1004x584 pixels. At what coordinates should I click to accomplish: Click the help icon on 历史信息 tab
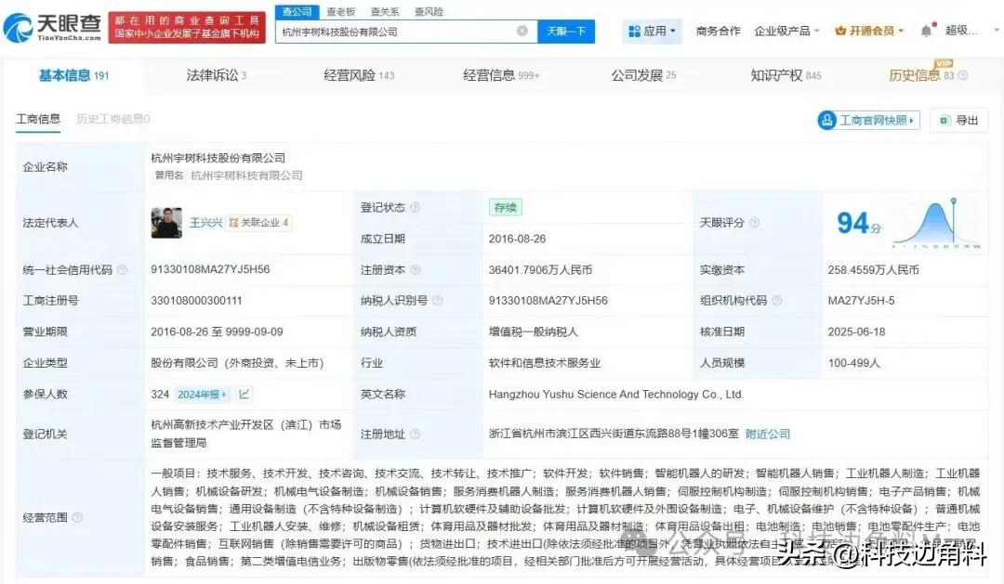pos(962,75)
